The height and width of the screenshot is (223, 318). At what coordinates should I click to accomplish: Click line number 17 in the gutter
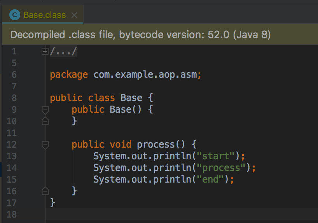(12, 203)
